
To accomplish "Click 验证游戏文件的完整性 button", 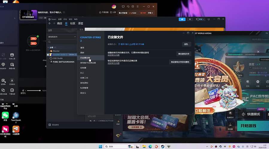I will [x=180, y=62].
